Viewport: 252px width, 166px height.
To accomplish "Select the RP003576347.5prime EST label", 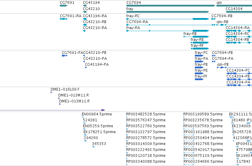I will pyautogui.click(x=146, y=120).
